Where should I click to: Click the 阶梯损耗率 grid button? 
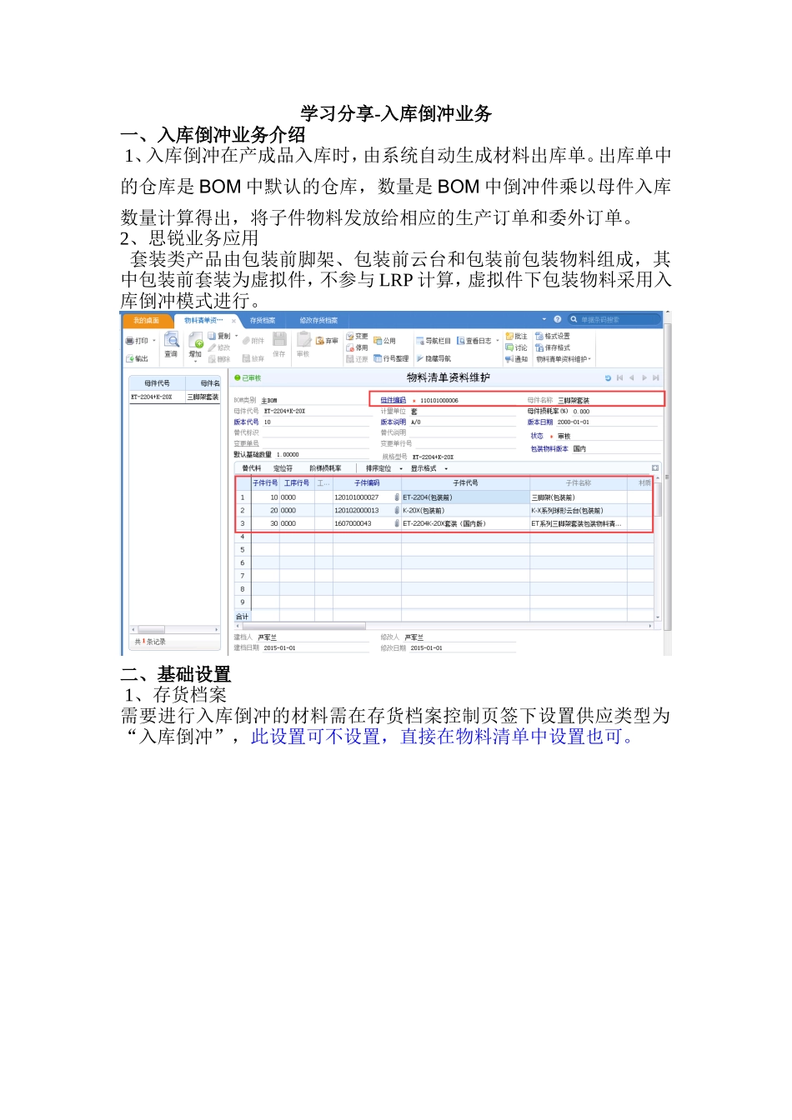[x=325, y=468]
